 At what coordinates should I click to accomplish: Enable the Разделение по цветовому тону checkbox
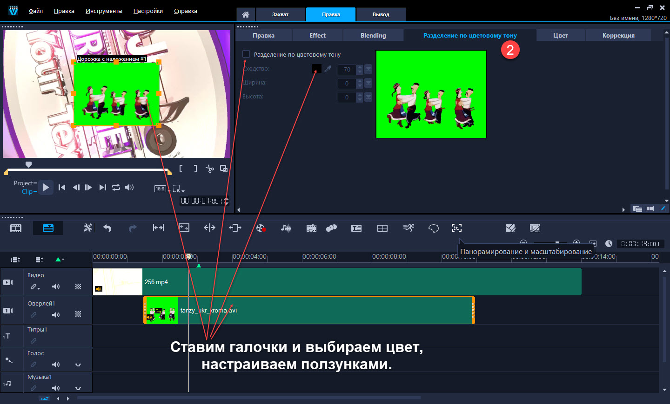(246, 54)
